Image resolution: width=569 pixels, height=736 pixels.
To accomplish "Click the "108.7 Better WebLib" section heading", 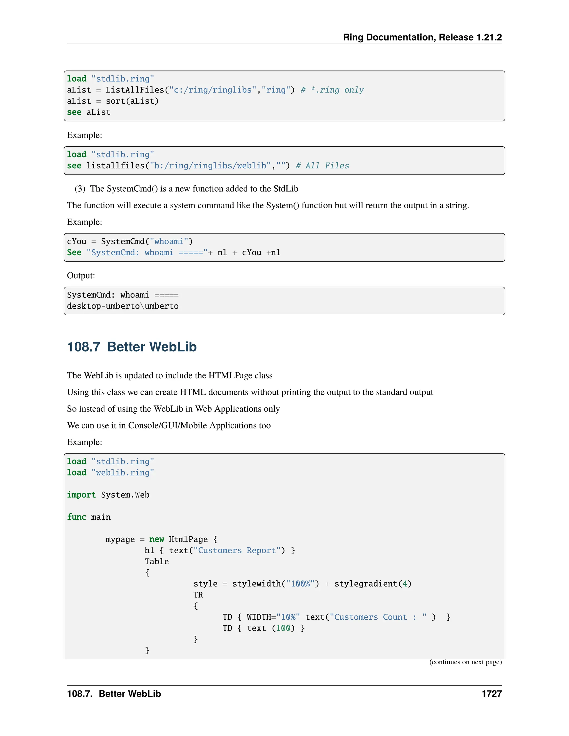I will (132, 347).
